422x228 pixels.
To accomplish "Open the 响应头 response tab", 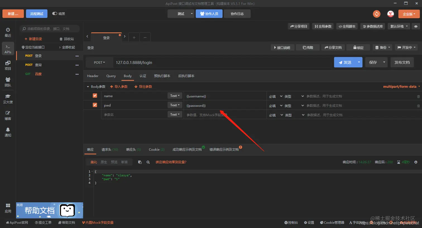I will pos(133,150).
